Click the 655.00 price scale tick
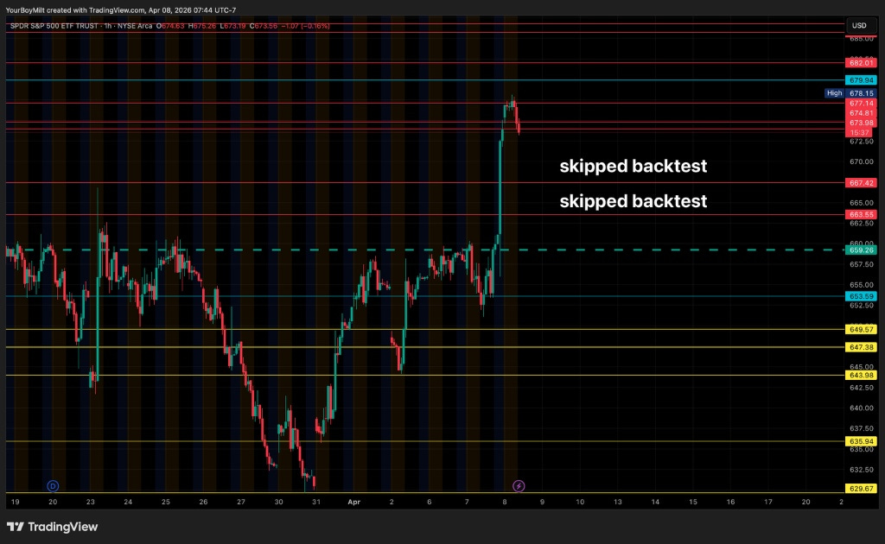 [x=862, y=285]
